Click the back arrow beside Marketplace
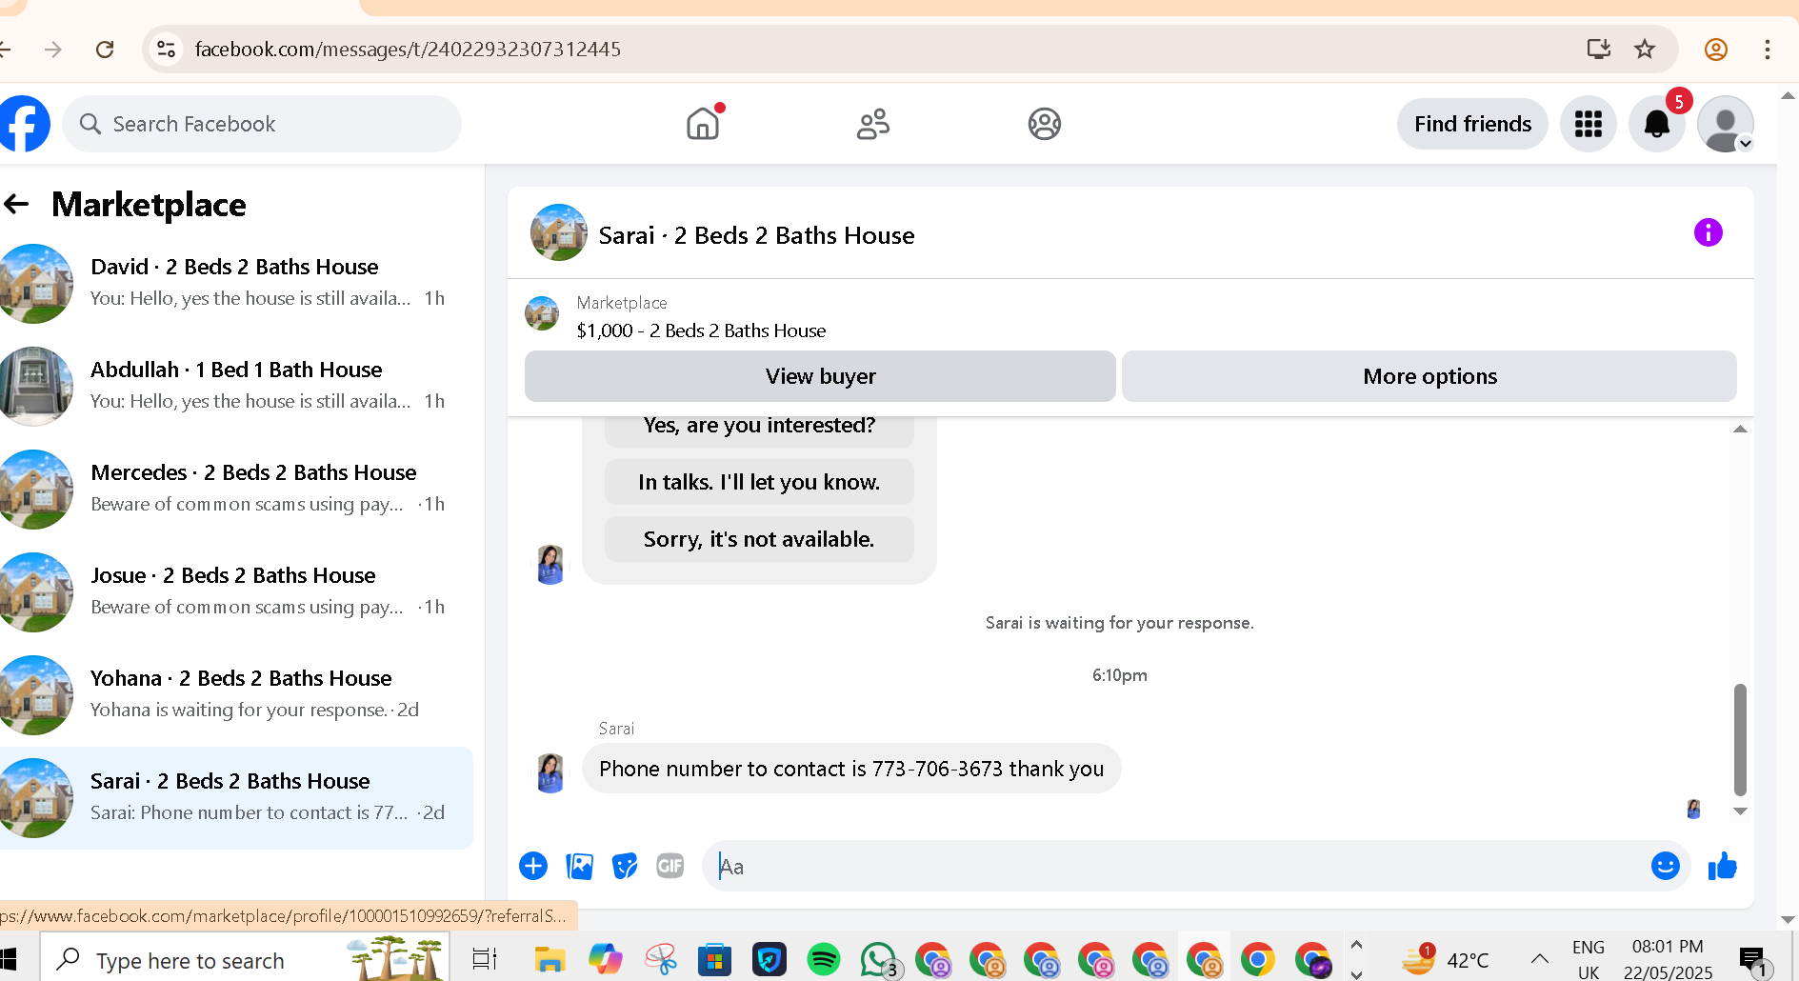The image size is (1799, 981). (16, 204)
